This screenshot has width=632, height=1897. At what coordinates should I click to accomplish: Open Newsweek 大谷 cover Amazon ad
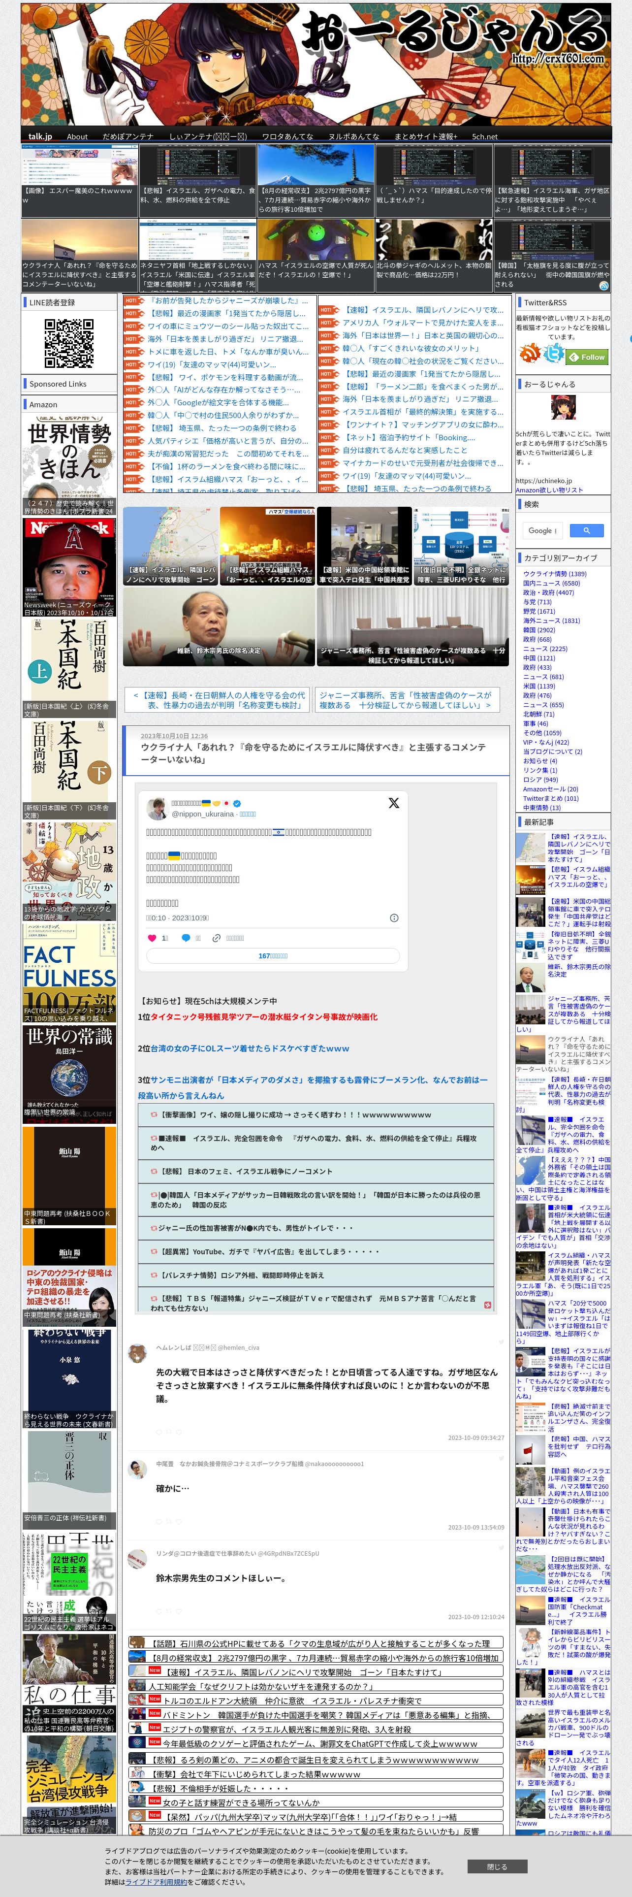tap(69, 567)
